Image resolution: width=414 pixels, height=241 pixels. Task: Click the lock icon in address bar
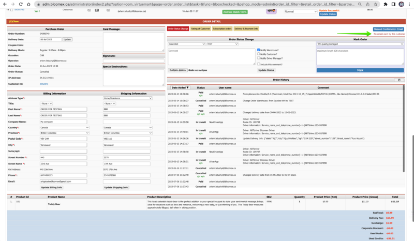tap(38, 4)
